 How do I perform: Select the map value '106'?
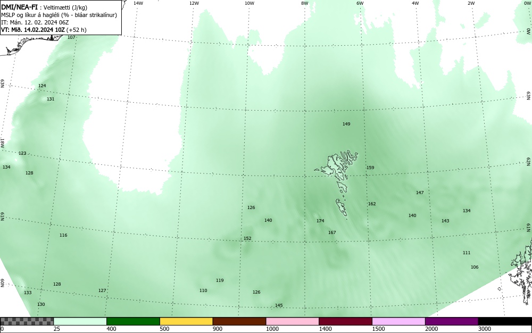(x=475, y=267)
